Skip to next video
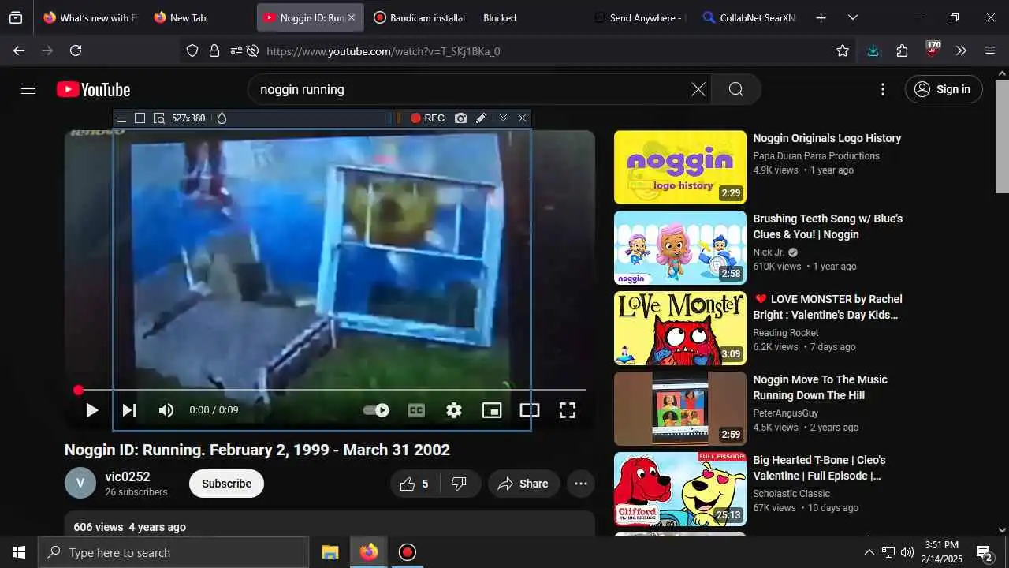 click(129, 410)
